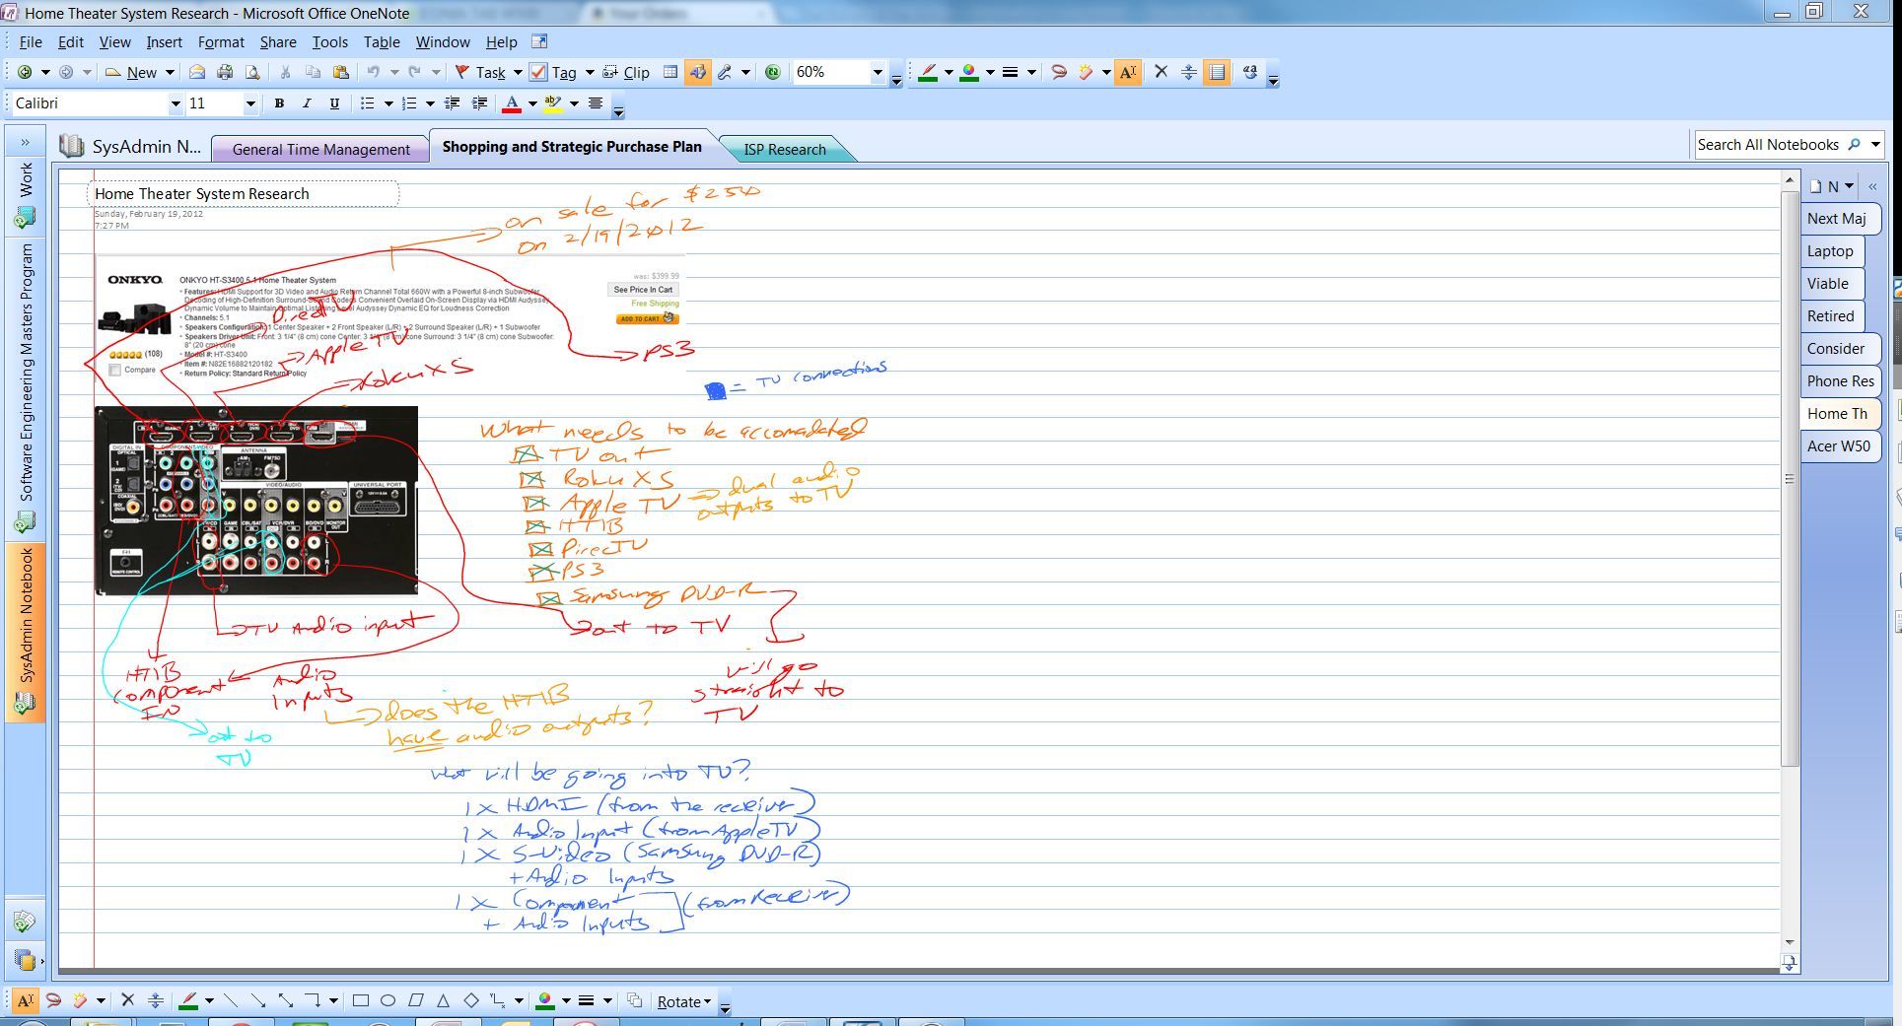This screenshot has height=1026, width=1902.
Task: Open the Calibri font name dropdown
Action: [176, 103]
